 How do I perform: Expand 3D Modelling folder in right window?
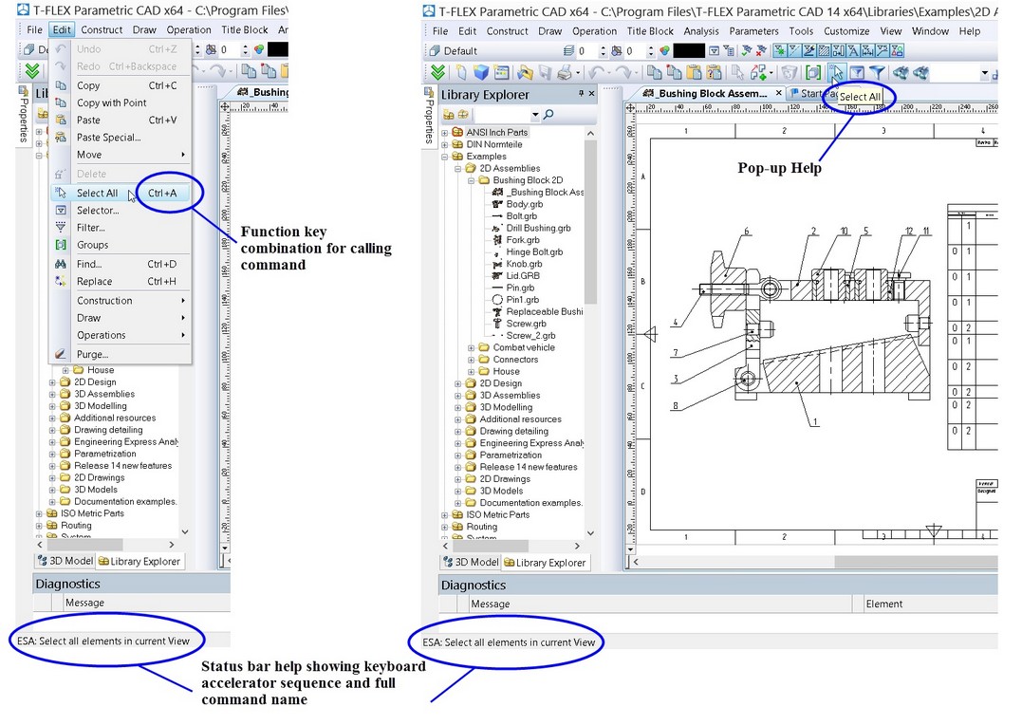coord(458,407)
